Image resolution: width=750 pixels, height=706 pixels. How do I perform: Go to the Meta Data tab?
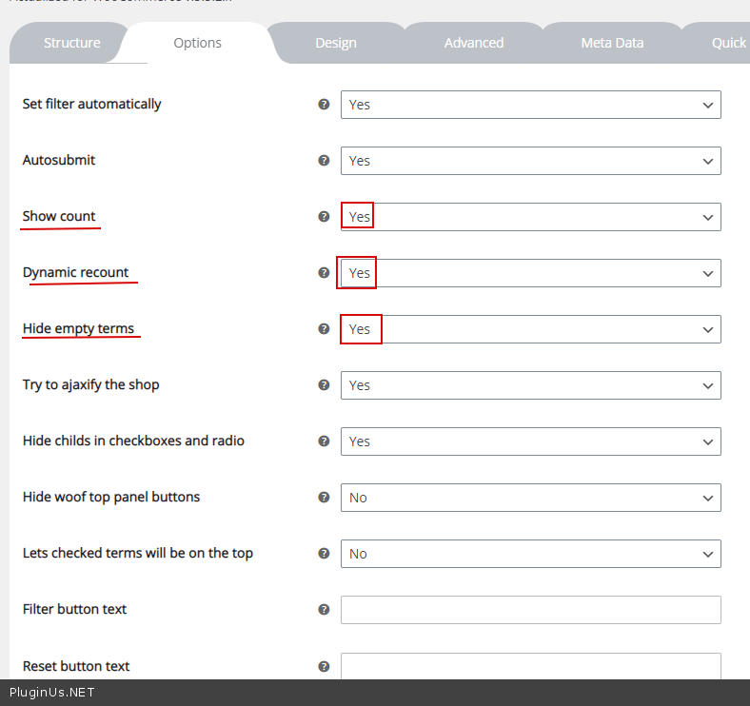612,43
